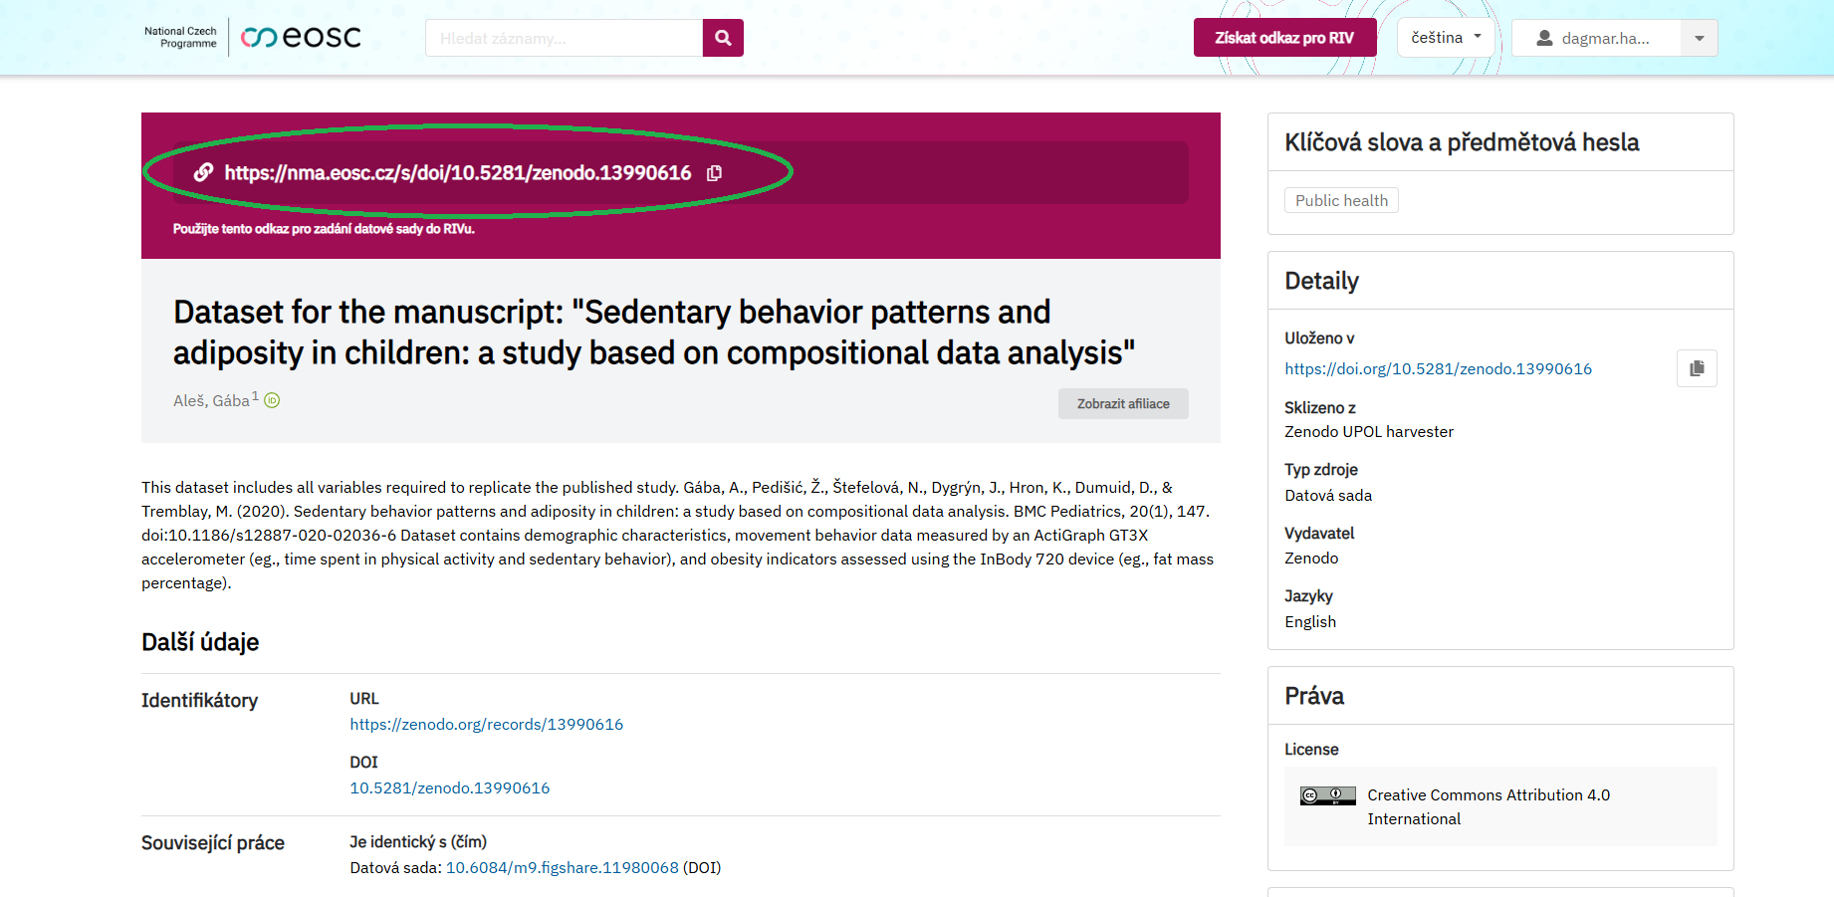Click the user profile avatar icon
Screen dimensions: 1834x897
(1544, 38)
